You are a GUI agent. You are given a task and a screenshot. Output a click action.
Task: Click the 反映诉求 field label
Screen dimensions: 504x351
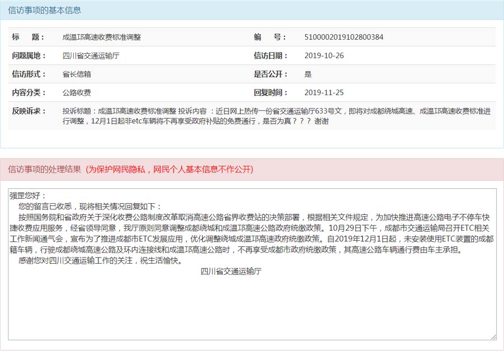pyautogui.click(x=29, y=111)
